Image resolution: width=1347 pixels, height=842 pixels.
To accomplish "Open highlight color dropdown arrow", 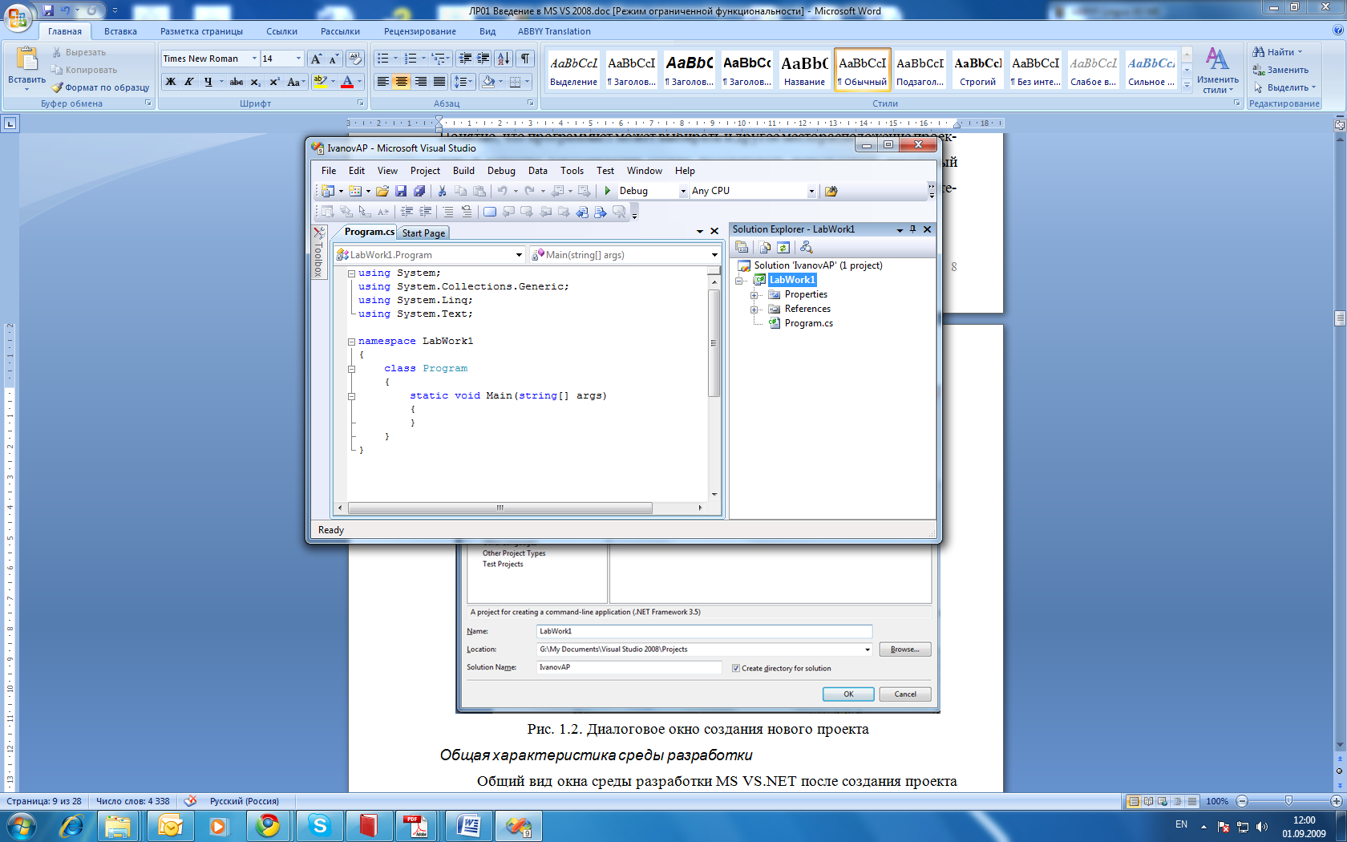I will [333, 82].
